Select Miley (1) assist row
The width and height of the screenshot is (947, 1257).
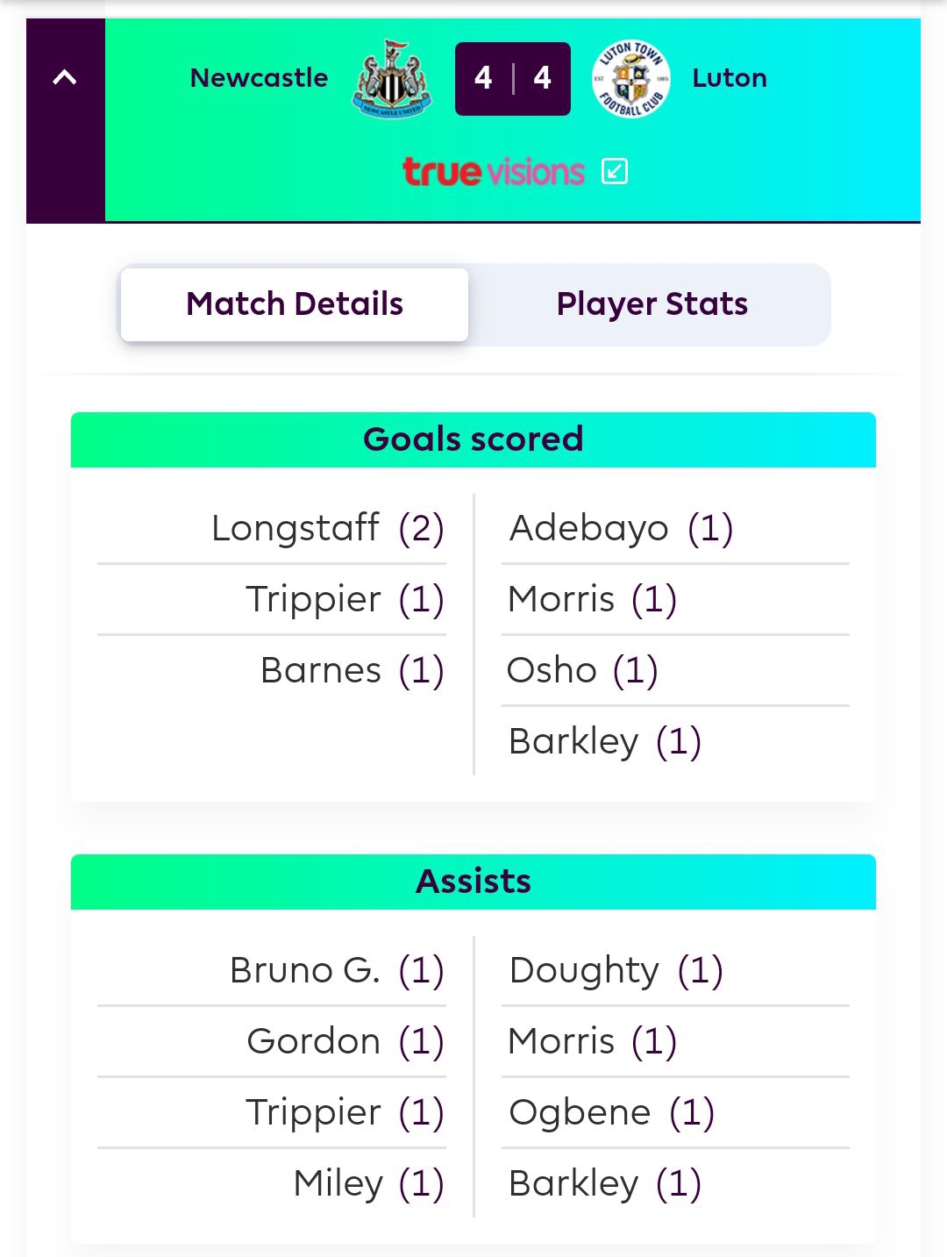[x=369, y=1183]
